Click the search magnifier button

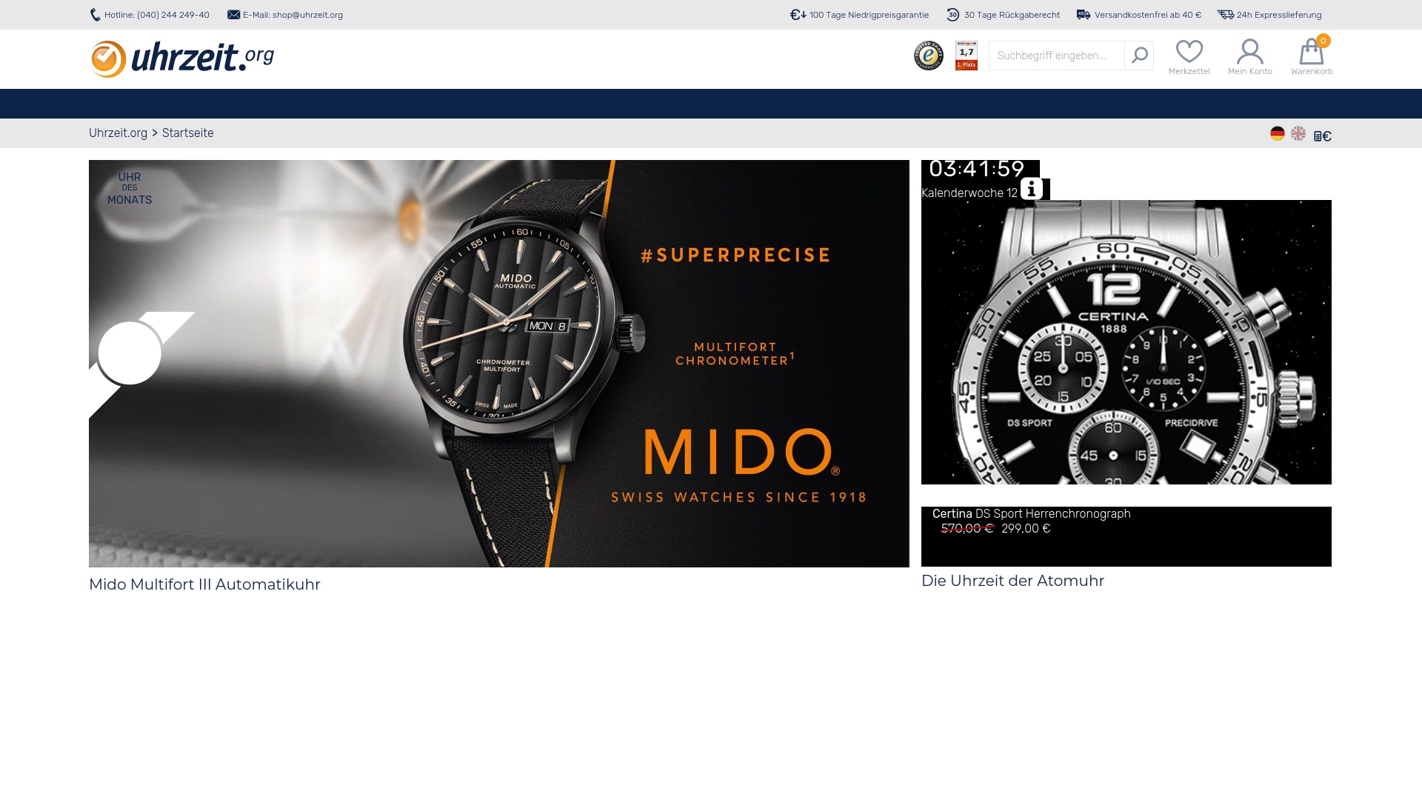[x=1139, y=56]
